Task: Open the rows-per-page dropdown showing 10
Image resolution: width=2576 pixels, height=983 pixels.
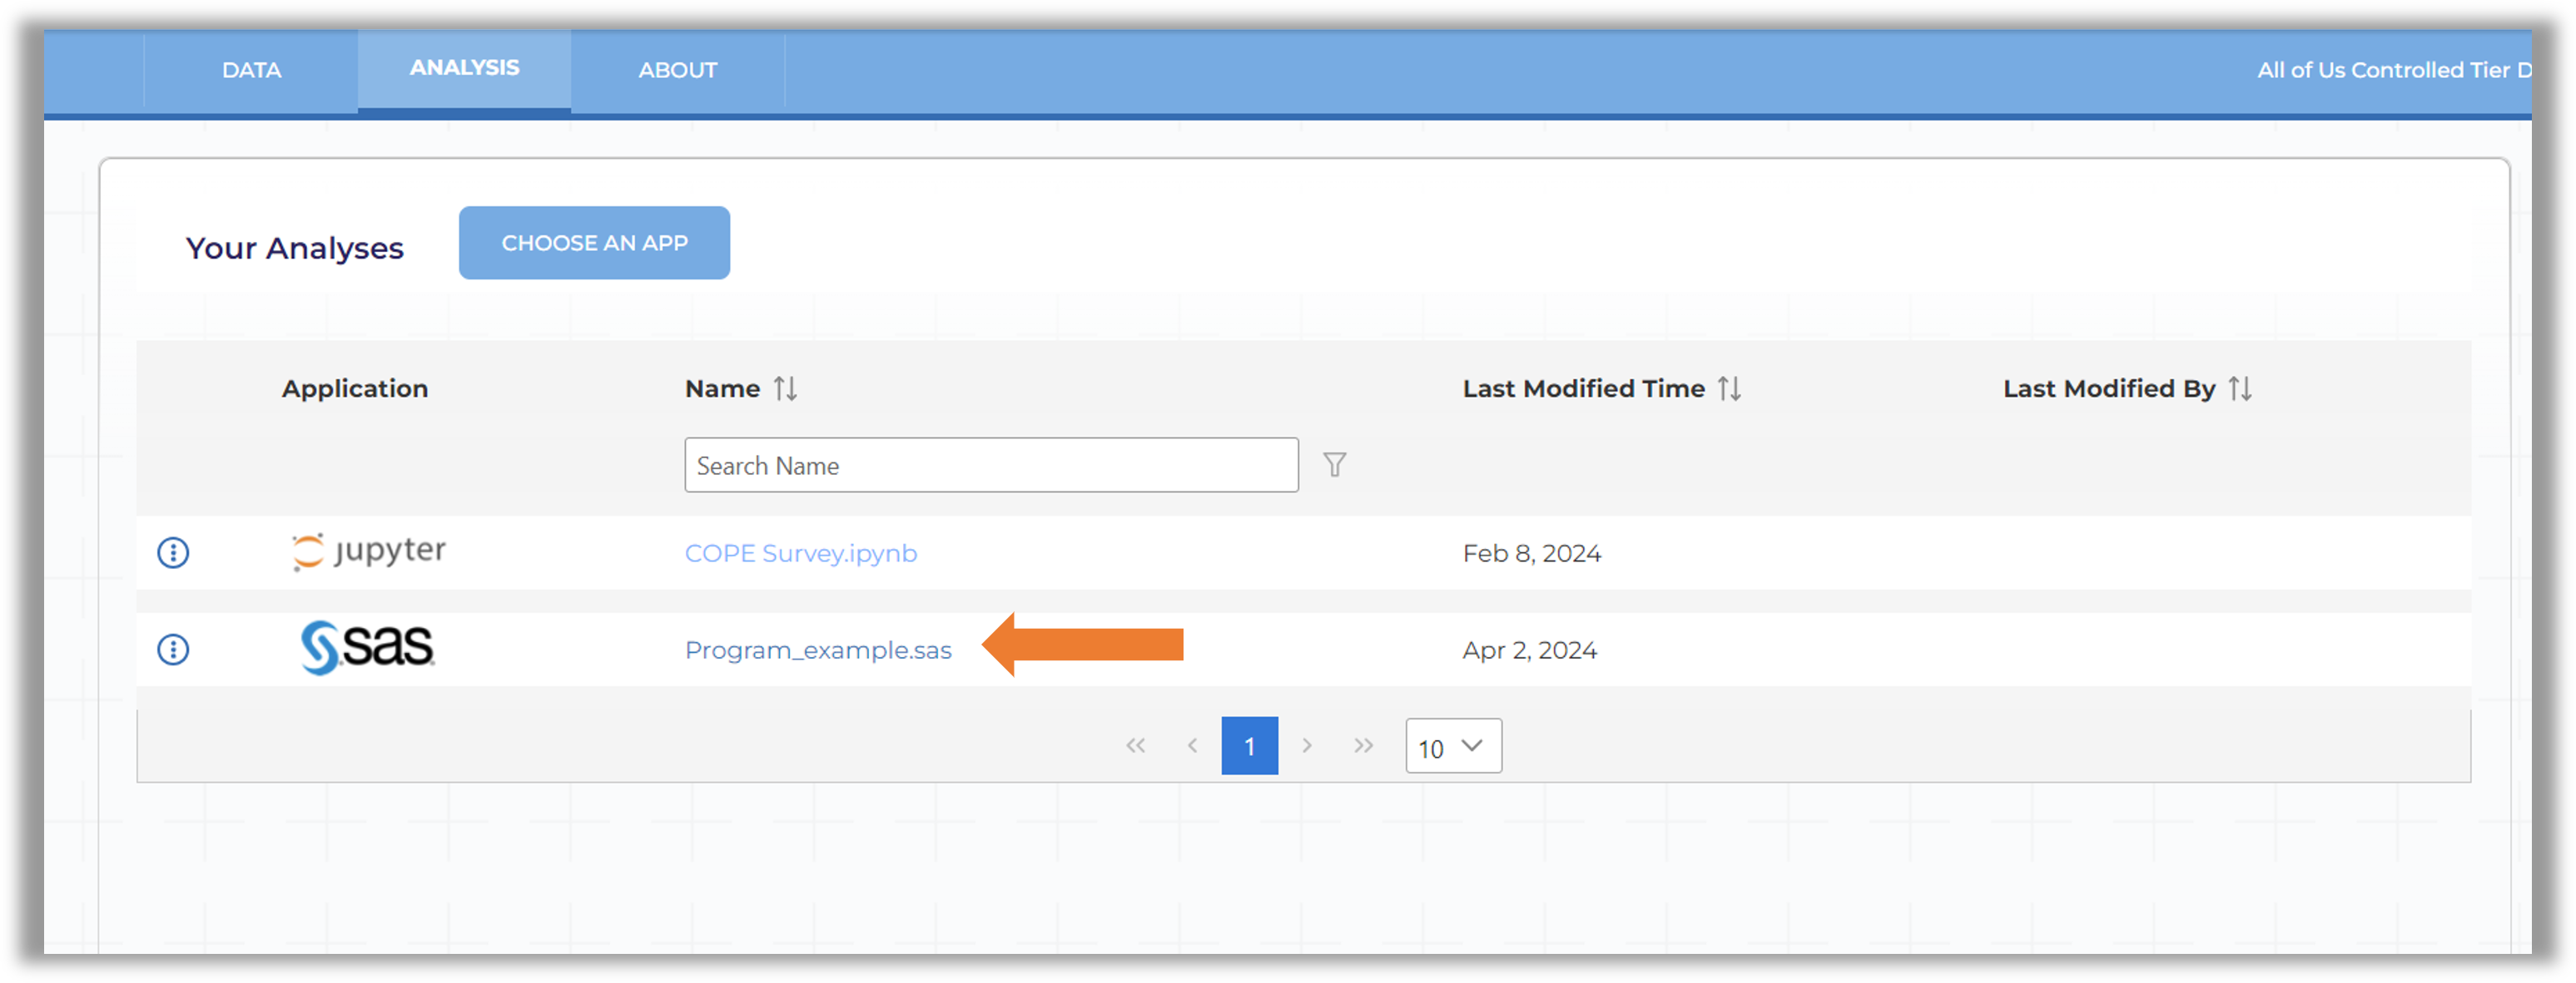Action: [1453, 745]
